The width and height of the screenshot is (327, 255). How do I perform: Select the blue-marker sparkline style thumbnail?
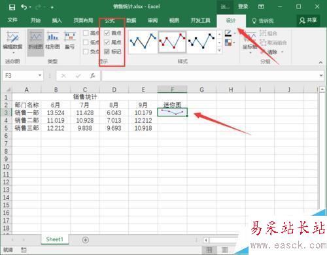[x=143, y=42]
